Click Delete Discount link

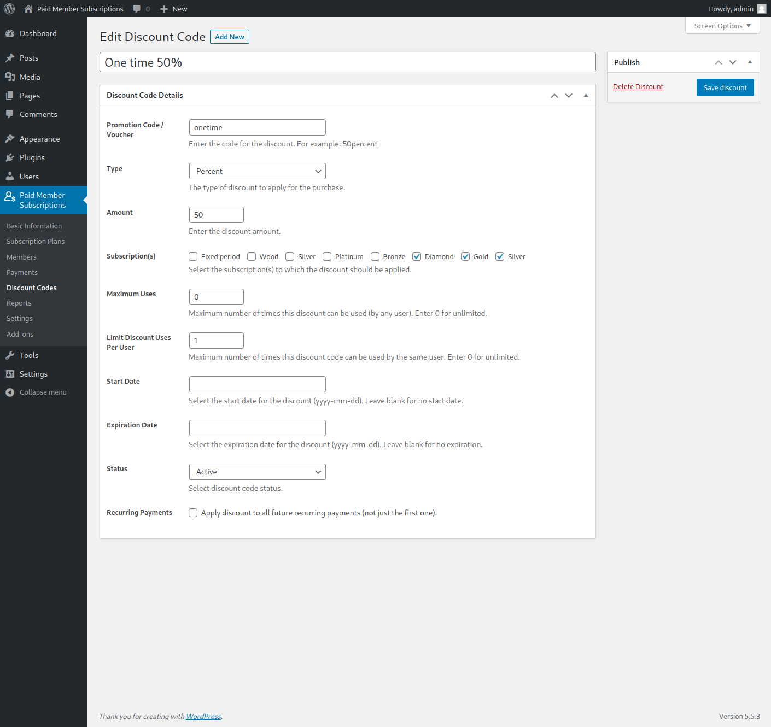coord(638,87)
